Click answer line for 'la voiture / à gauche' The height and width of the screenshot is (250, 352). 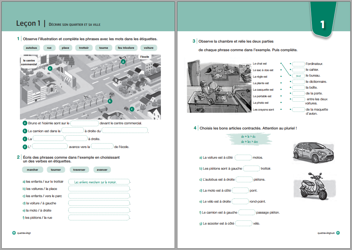coord(99,203)
